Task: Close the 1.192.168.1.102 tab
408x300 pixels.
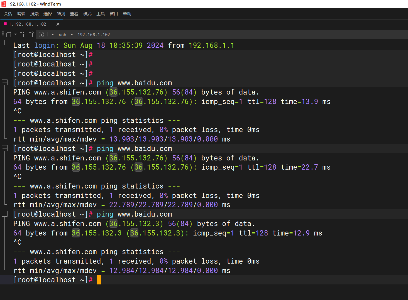Action: pos(58,24)
